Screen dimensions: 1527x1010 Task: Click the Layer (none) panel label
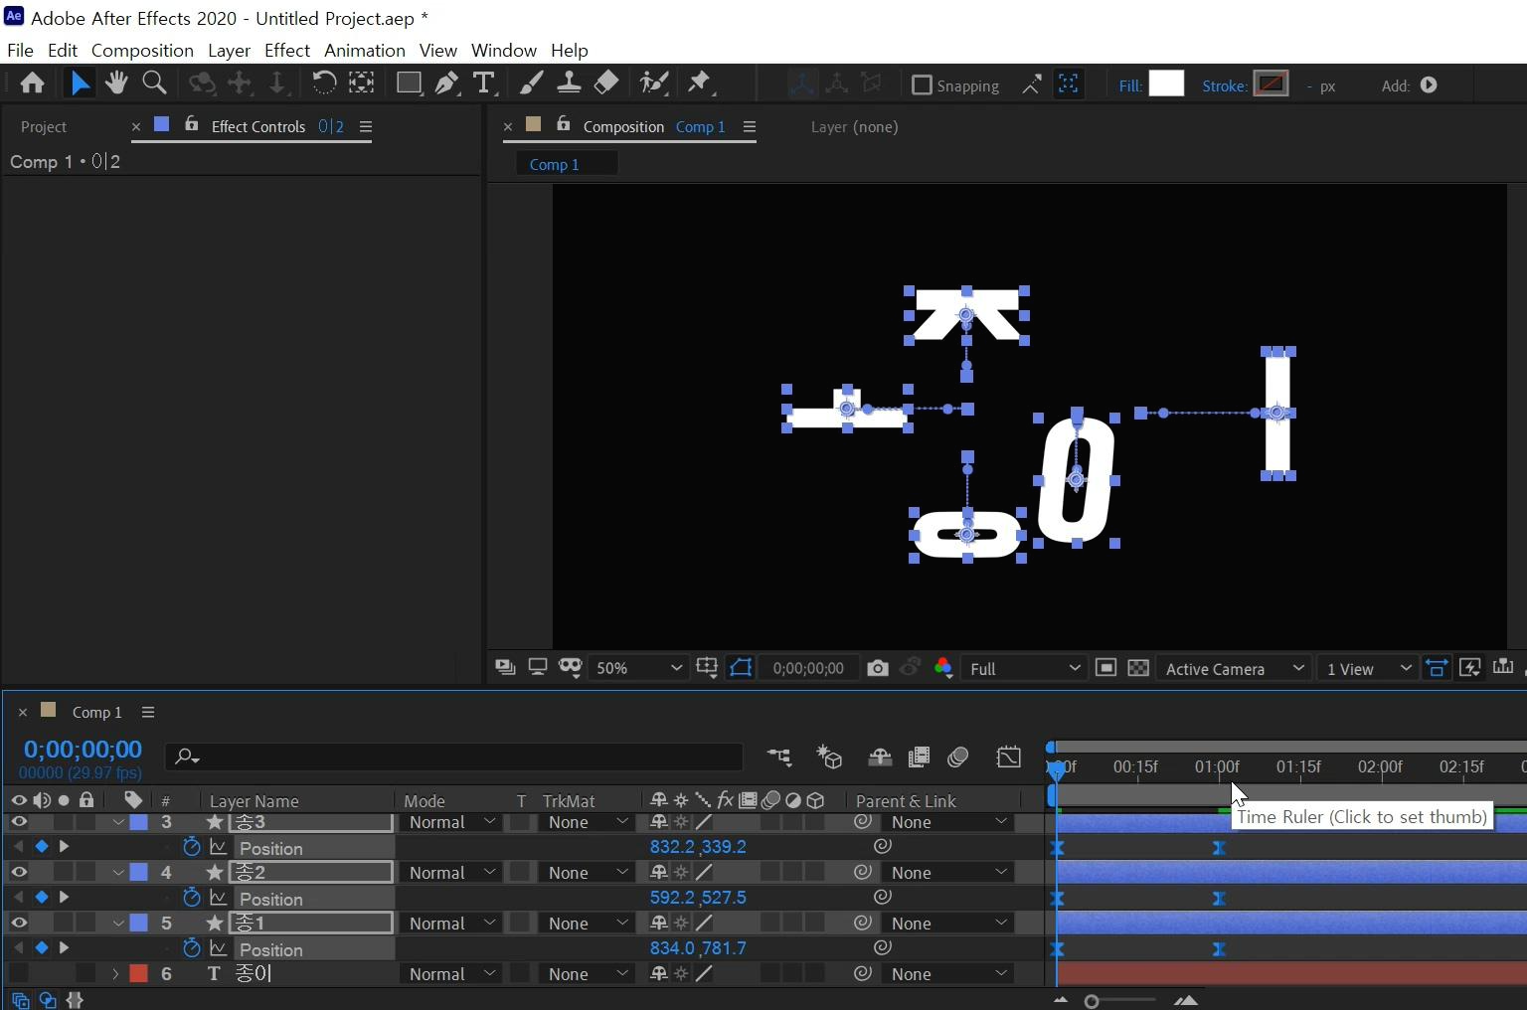[x=854, y=127]
